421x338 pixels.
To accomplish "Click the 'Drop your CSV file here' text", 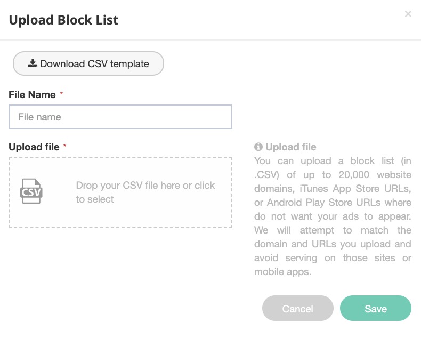I will (x=128, y=186).
